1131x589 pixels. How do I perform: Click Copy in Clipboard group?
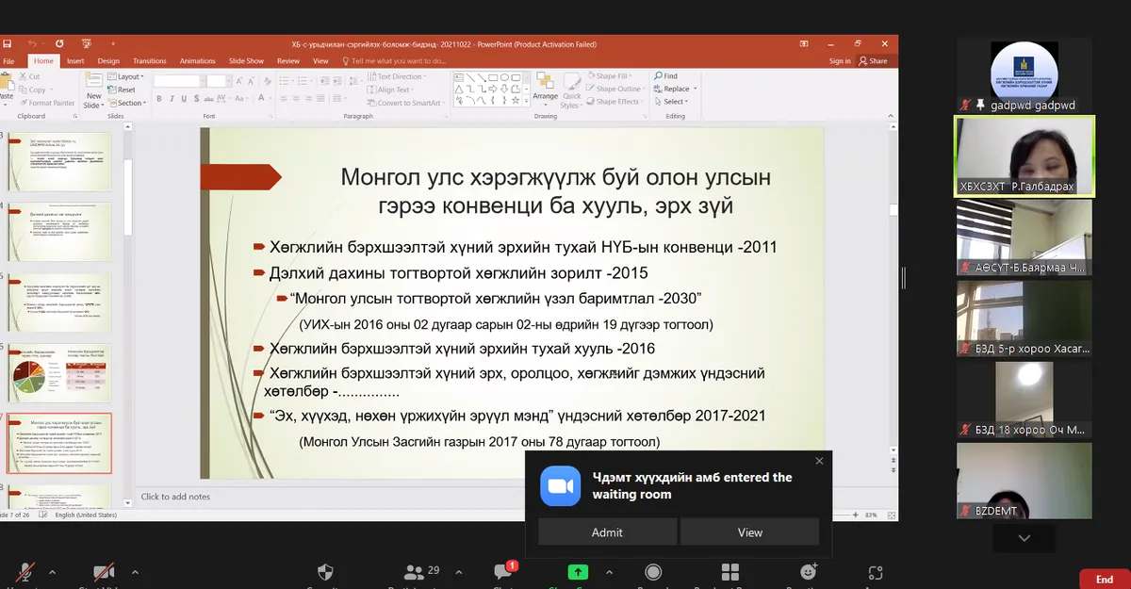pos(31,90)
